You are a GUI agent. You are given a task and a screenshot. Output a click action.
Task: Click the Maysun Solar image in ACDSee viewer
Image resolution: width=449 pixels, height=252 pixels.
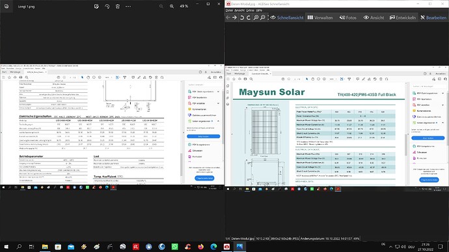(337, 128)
